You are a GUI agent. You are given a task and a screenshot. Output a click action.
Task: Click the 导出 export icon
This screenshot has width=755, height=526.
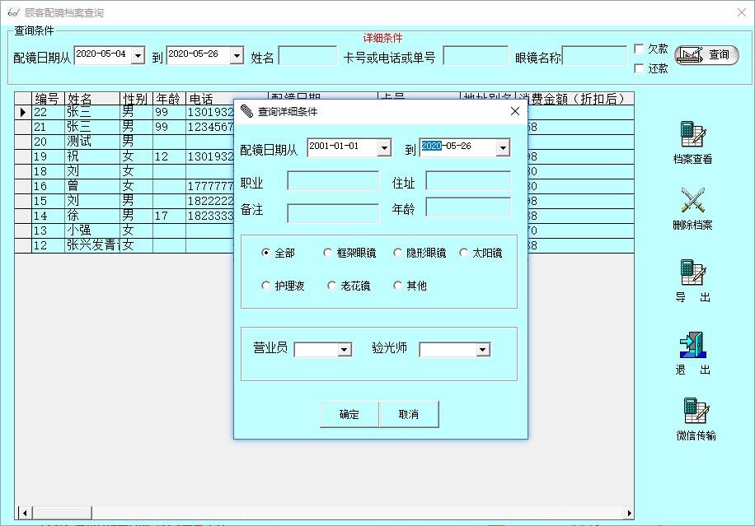point(692,272)
